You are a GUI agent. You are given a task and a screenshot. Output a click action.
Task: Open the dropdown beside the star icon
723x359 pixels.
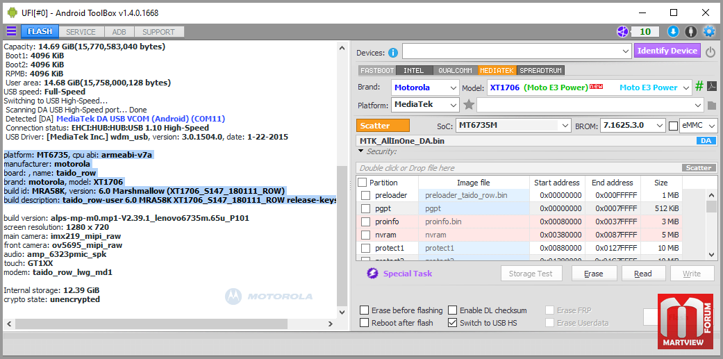[x=590, y=105]
